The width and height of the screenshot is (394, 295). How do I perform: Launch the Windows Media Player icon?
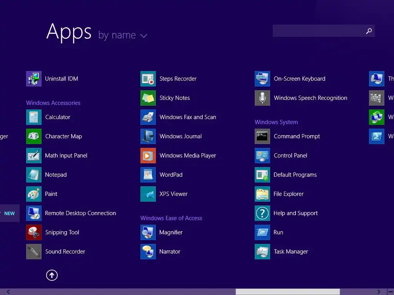148,156
